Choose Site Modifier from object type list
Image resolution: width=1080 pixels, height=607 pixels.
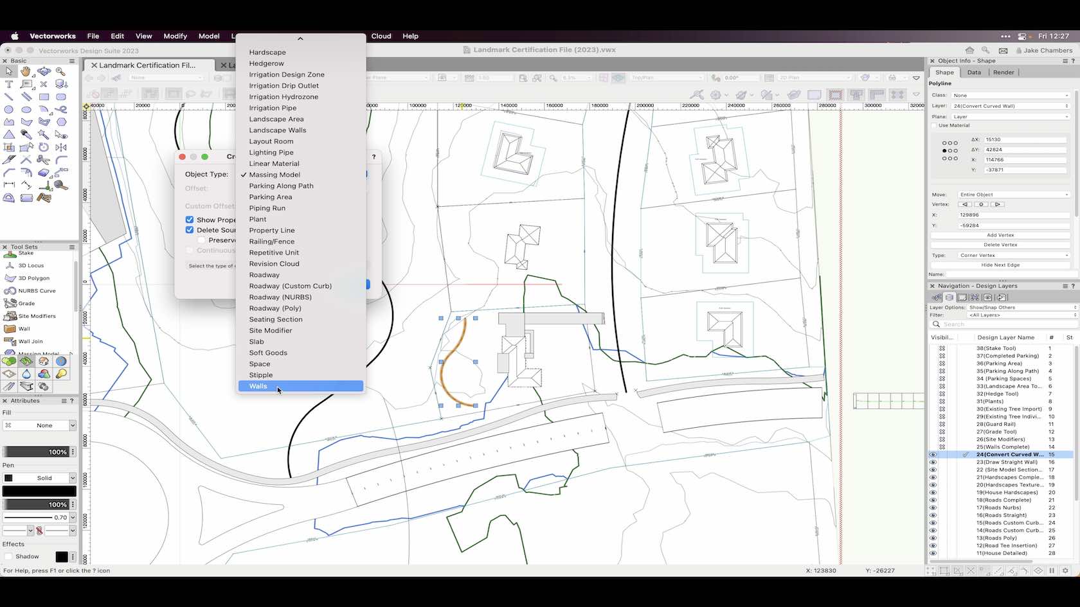coord(271,331)
